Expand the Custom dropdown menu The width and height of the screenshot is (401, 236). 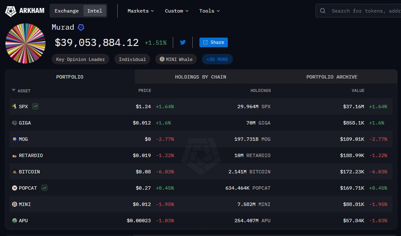point(177,11)
